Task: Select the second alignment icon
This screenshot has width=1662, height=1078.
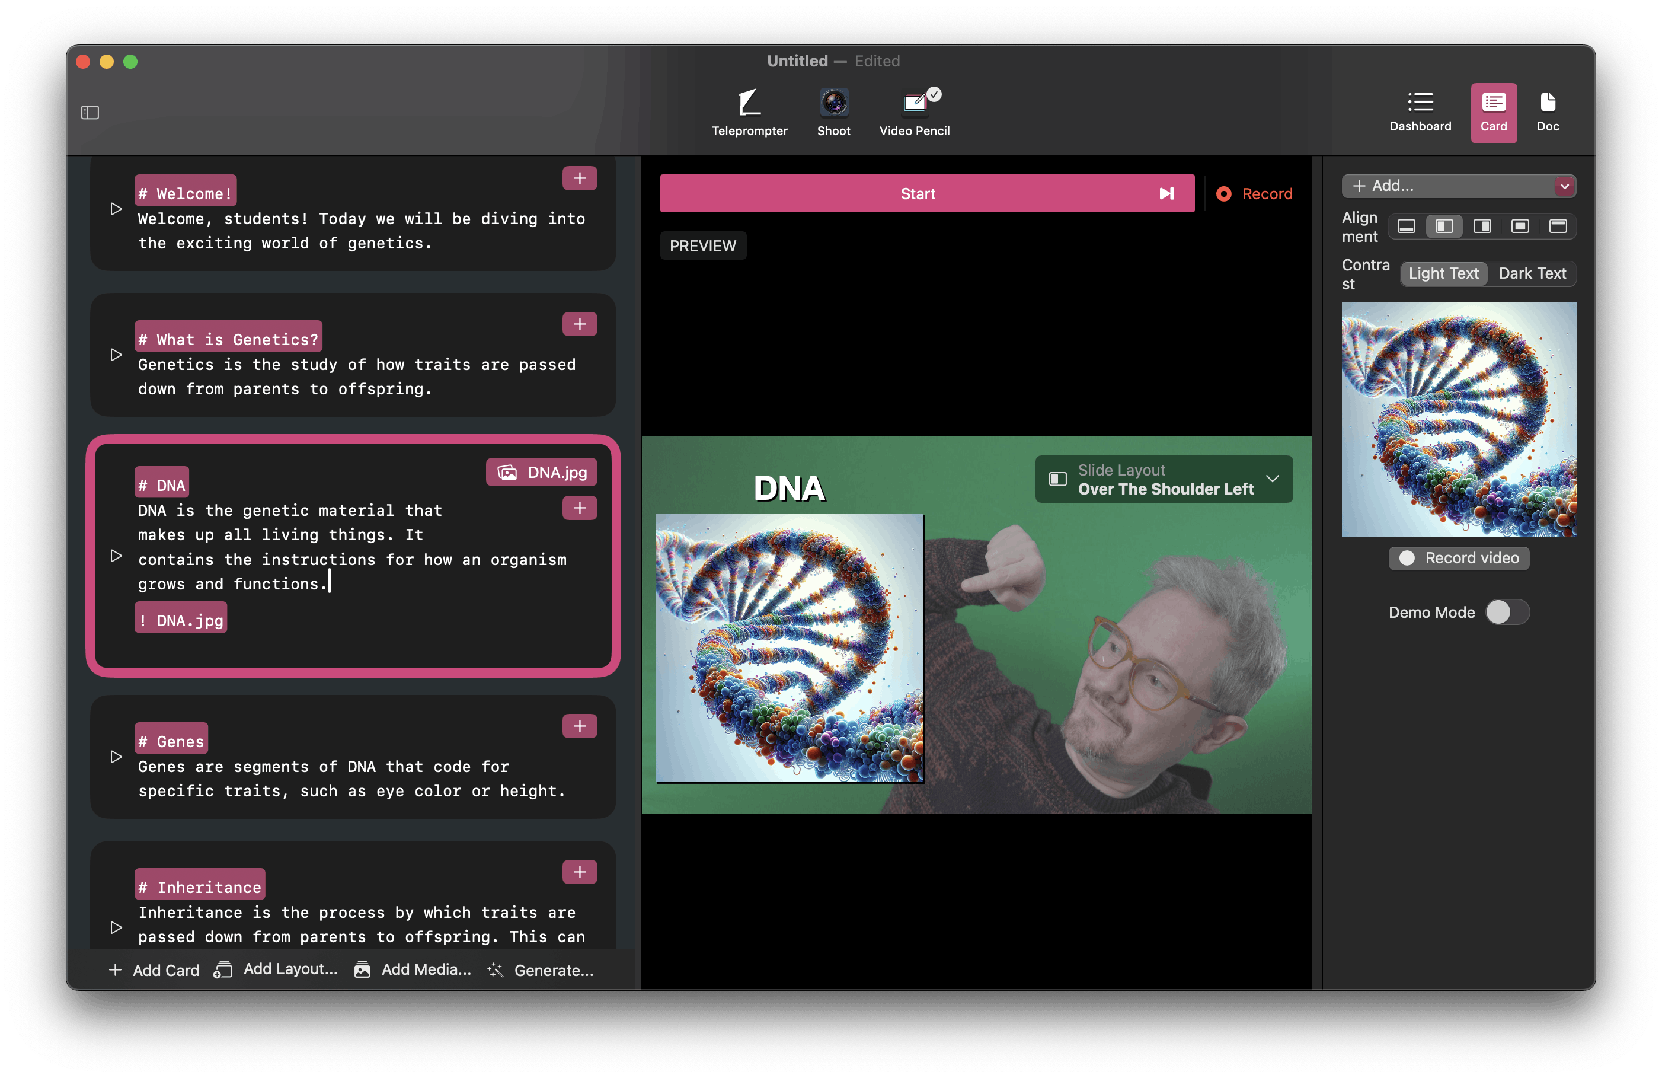Action: tap(1443, 227)
